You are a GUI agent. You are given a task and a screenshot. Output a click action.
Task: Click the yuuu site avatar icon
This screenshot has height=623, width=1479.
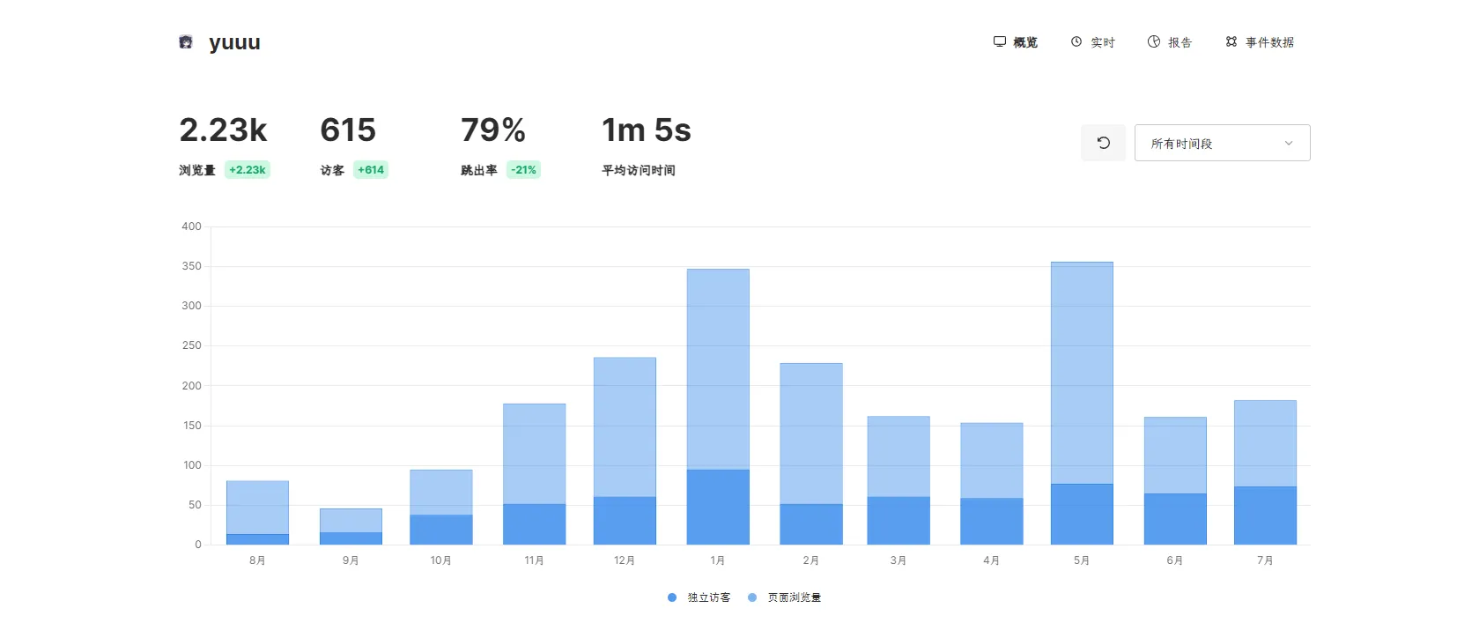[x=186, y=42]
